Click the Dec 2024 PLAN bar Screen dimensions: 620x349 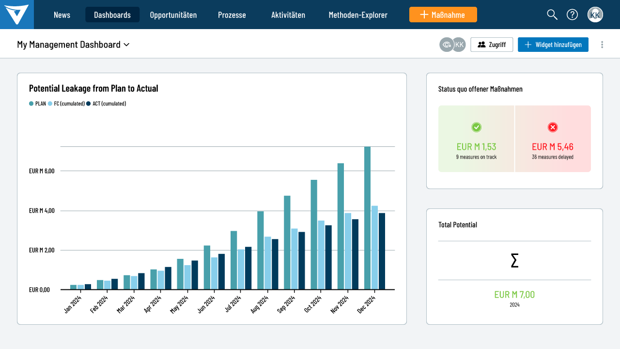[367, 218]
